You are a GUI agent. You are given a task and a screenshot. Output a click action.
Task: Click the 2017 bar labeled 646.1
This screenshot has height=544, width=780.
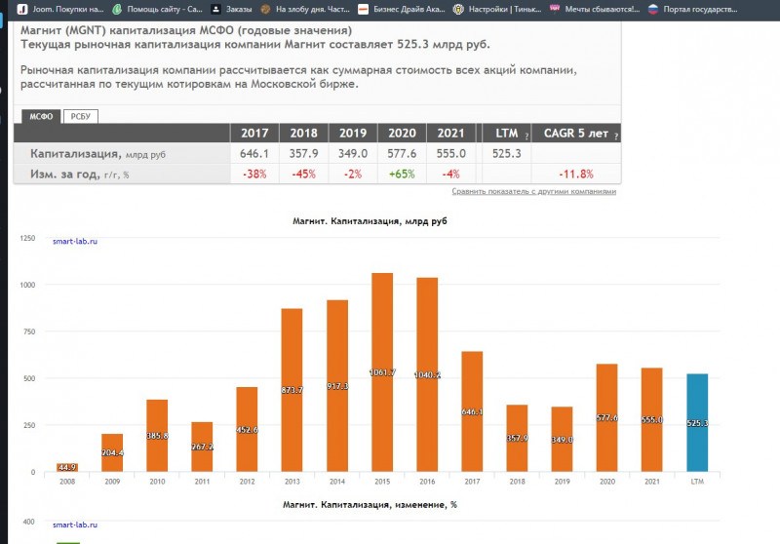pyautogui.click(x=472, y=411)
